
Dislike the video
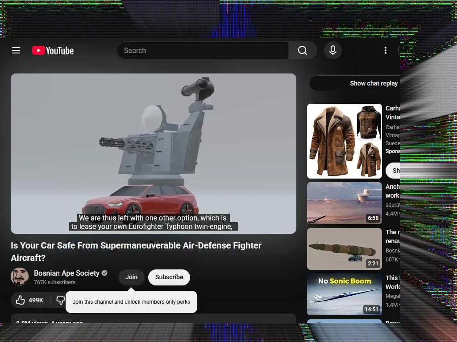coord(60,300)
